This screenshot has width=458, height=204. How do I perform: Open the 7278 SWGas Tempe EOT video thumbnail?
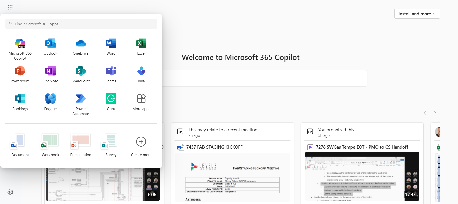tap(362, 176)
